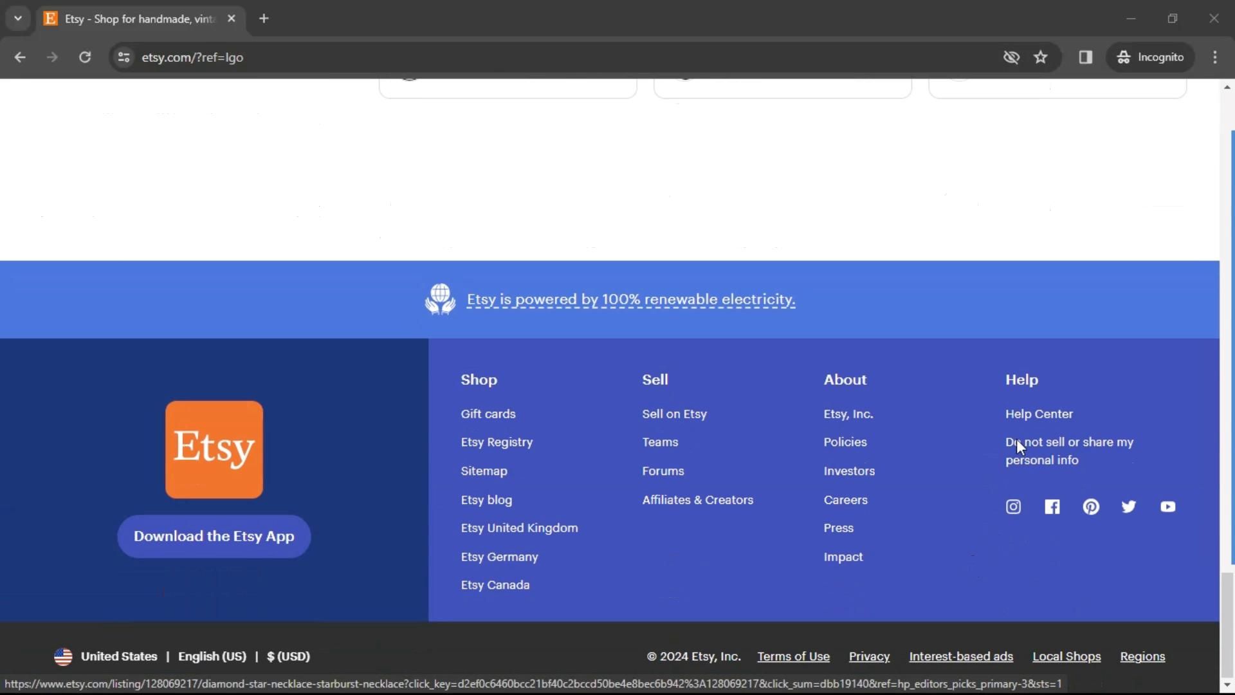Click third-party cookies blocked eye icon

point(1011,57)
